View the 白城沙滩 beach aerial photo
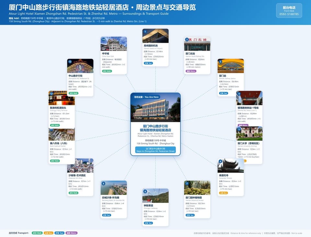 tap(114, 188)
